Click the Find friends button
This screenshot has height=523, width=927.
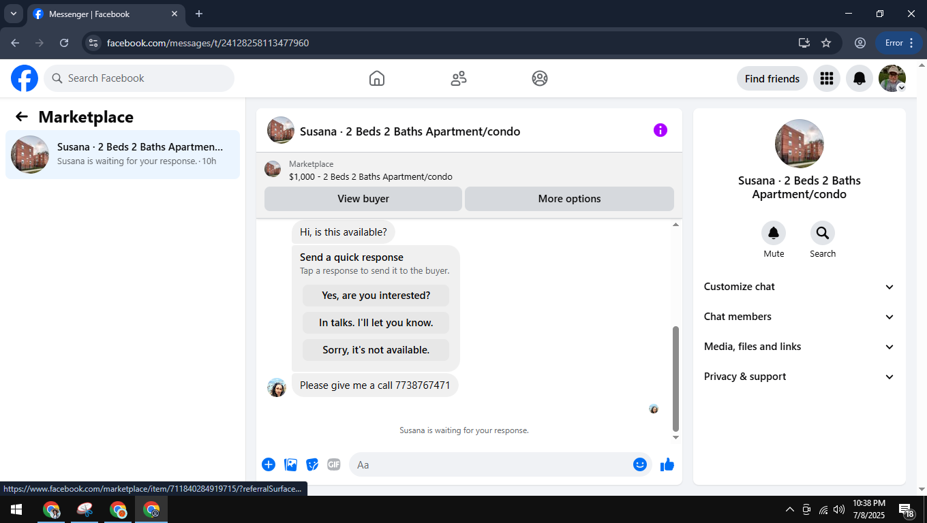click(772, 78)
